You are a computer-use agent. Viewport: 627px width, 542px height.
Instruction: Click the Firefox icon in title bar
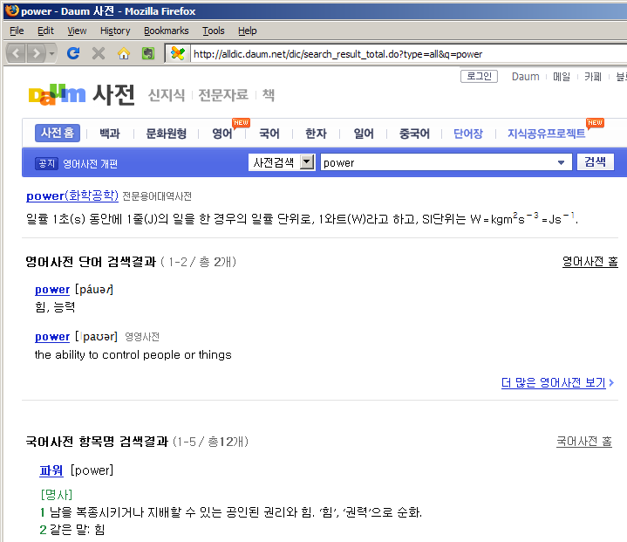click(x=12, y=10)
